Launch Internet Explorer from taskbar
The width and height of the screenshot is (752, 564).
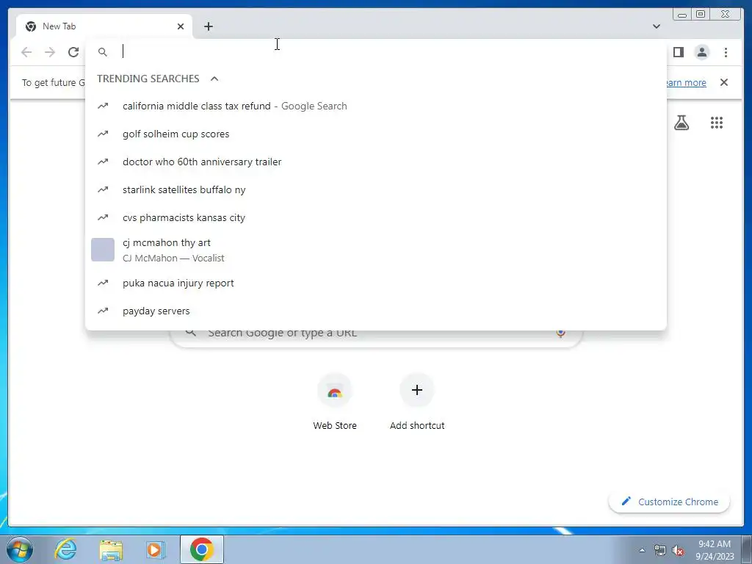click(x=65, y=549)
